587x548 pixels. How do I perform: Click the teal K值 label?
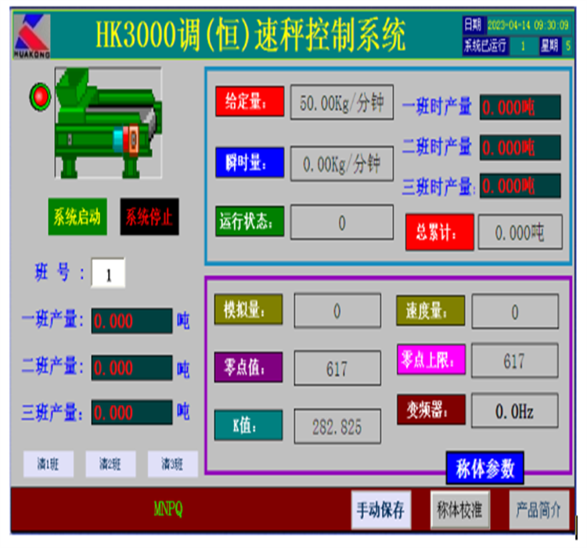(248, 425)
